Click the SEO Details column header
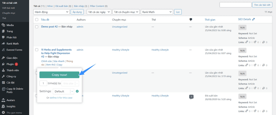 pos(244,20)
